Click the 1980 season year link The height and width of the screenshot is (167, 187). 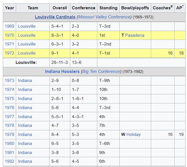9,144
